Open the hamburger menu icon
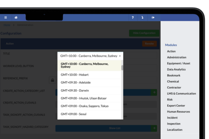Screen dimensions: 209x139 [x=6, y=17]
